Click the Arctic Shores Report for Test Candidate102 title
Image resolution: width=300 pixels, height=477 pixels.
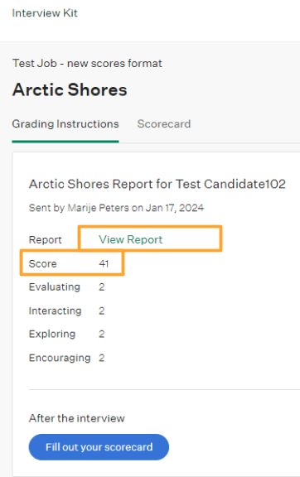(x=157, y=184)
